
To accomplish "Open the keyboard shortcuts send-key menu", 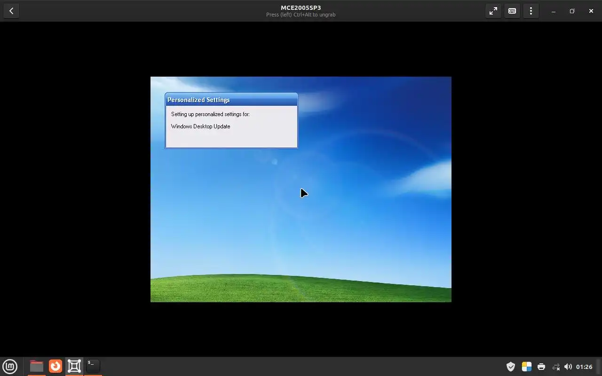I will [x=512, y=11].
